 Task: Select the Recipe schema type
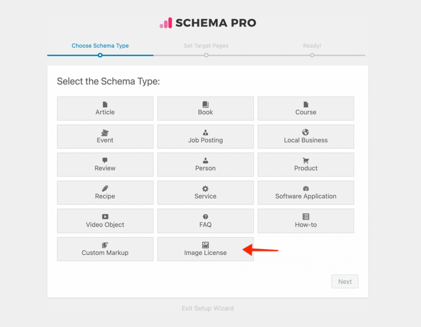[x=105, y=192]
